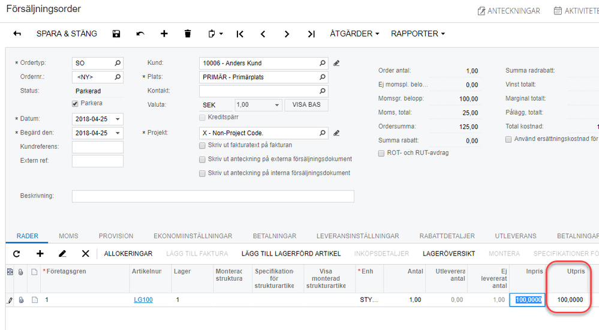Refresh the rows grid
The height and width of the screenshot is (330, 599).
(16, 254)
